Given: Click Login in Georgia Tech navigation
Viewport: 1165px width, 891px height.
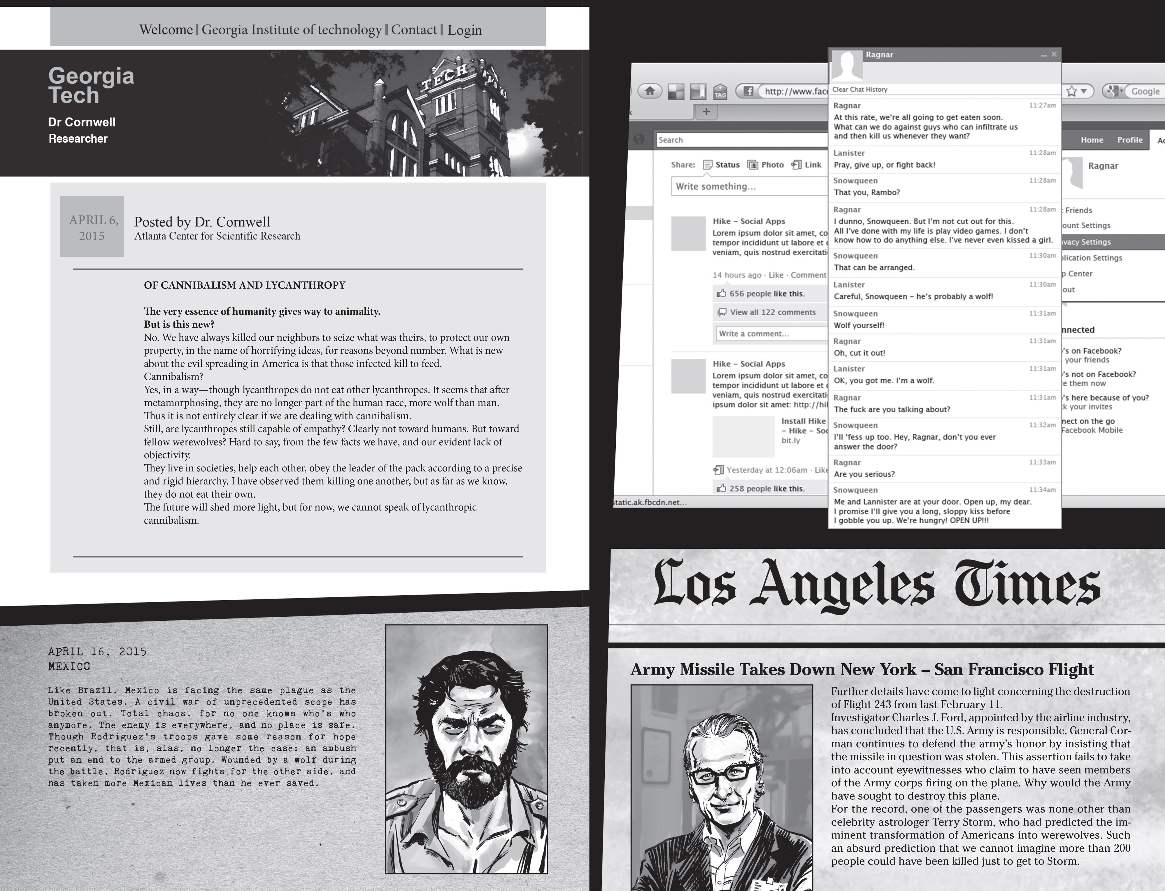Looking at the screenshot, I should coord(464,30).
